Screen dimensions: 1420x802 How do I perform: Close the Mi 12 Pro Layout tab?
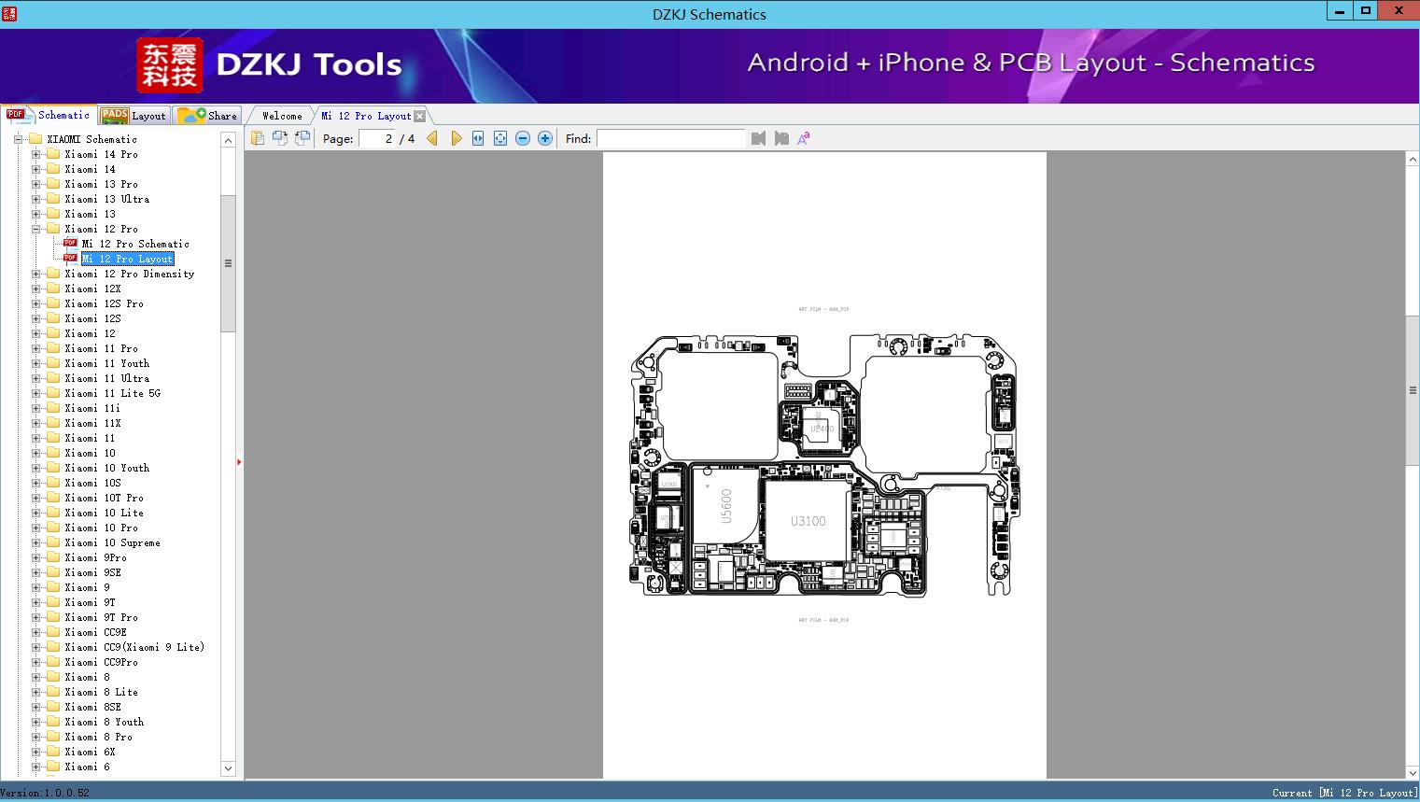click(x=420, y=116)
